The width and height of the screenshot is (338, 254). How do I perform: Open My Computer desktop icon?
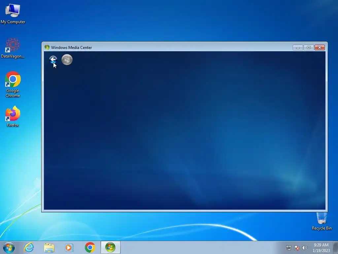[13, 14]
